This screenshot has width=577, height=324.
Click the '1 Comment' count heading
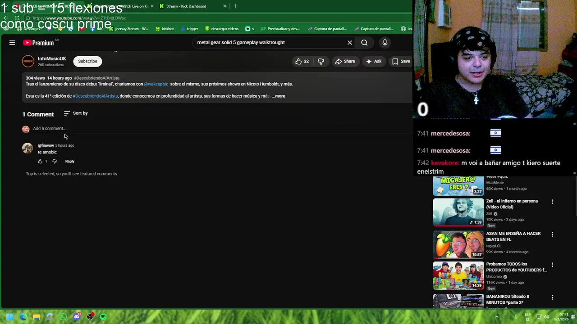pyautogui.click(x=38, y=114)
